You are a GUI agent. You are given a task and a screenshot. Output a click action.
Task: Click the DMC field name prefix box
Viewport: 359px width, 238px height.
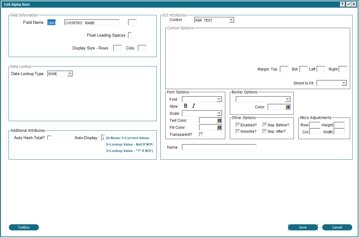pos(51,22)
